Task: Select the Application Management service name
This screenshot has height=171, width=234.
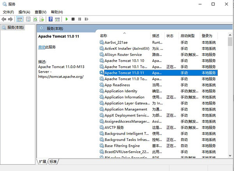Action: point(126,109)
